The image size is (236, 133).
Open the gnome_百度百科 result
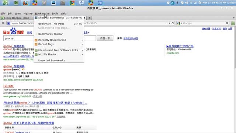point(14,46)
